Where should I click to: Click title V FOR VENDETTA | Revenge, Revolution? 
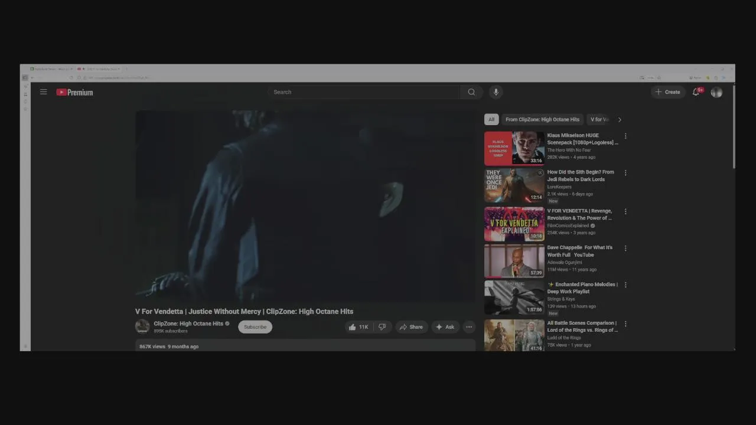point(579,214)
